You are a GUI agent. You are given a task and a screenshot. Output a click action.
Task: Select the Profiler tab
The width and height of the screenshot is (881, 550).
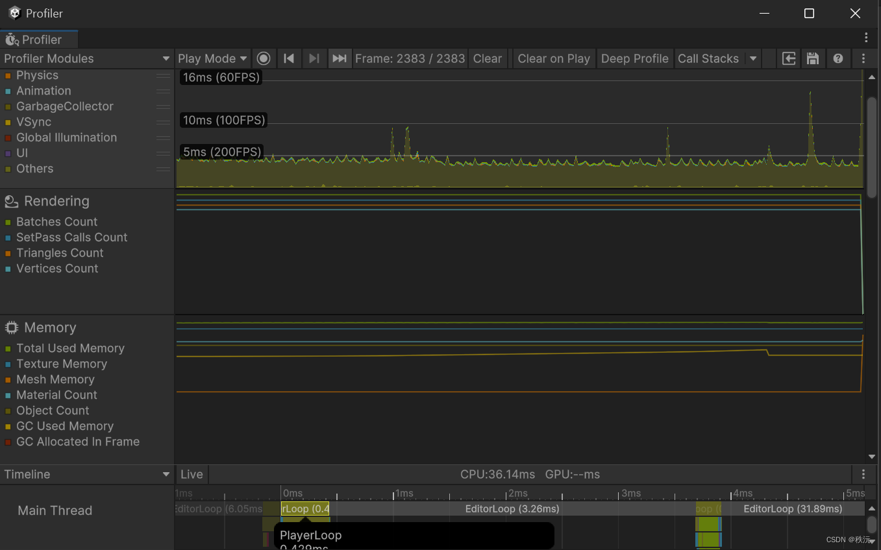click(39, 39)
